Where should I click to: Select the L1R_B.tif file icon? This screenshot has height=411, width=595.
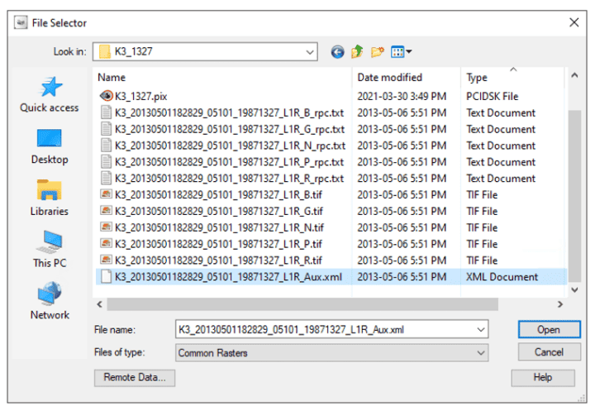point(107,194)
